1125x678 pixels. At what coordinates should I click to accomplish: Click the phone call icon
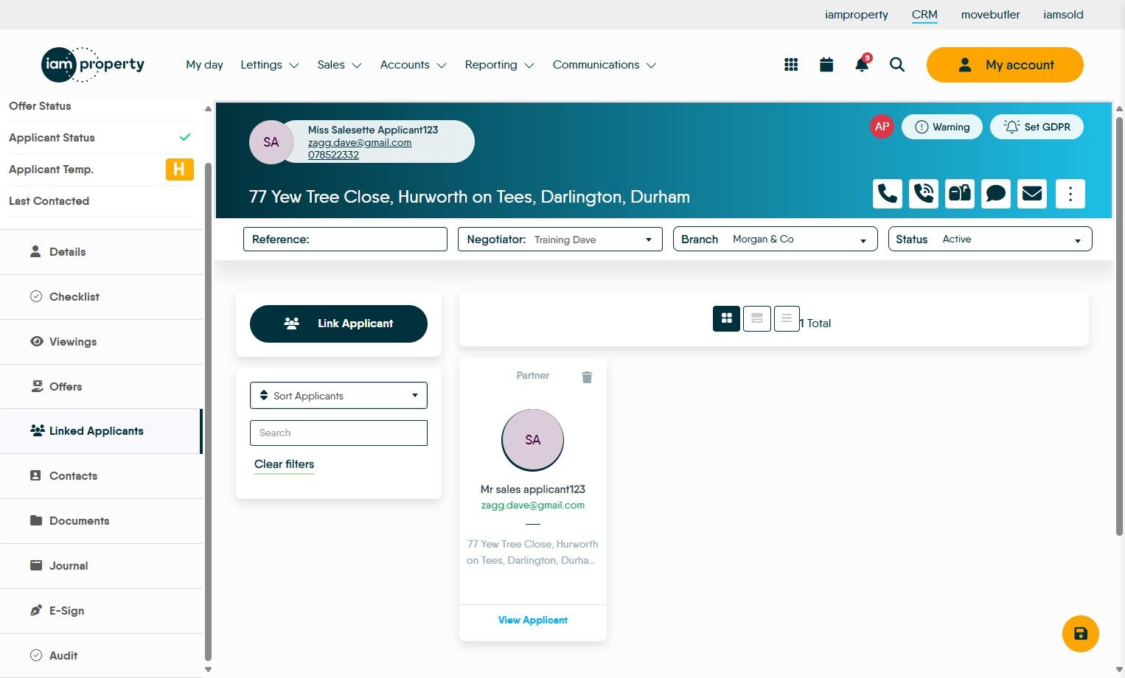(888, 194)
